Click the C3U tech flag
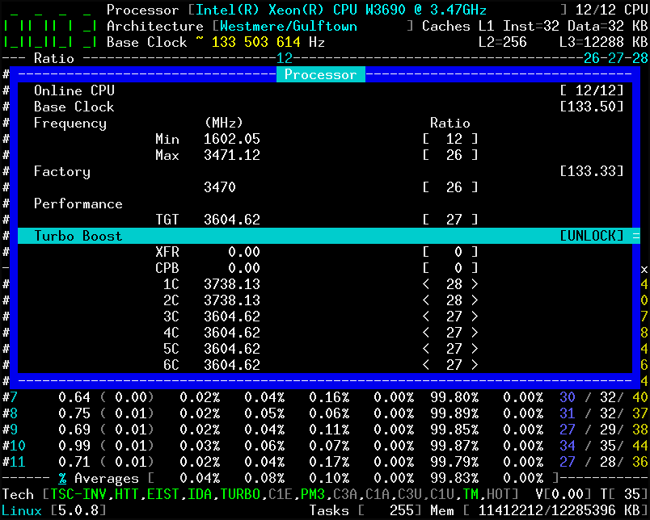Image resolution: width=650 pixels, height=520 pixels. click(x=410, y=494)
